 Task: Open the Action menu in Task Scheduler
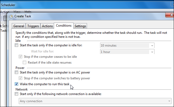[x=5, y=12]
